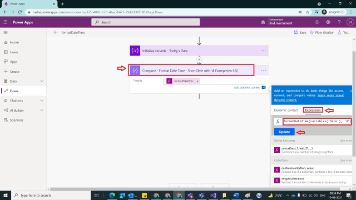Open Word from the taskbar
This screenshot has width=356, height=200.
[x=236, y=195]
